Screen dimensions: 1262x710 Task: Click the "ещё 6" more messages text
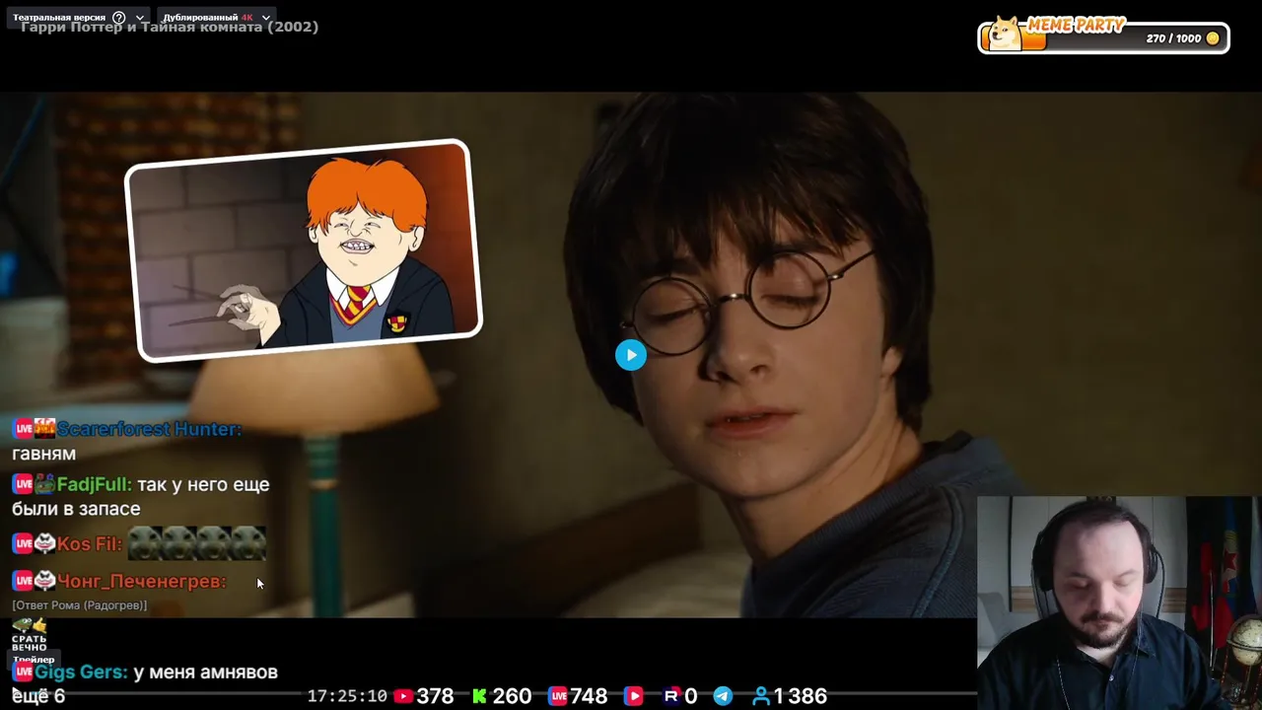(38, 696)
